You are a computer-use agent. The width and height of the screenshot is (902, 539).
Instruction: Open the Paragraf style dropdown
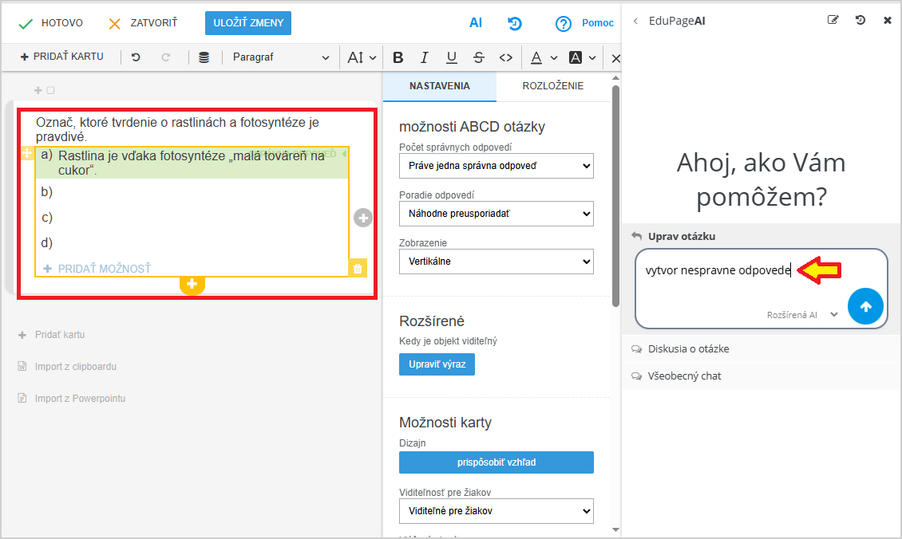coord(280,57)
